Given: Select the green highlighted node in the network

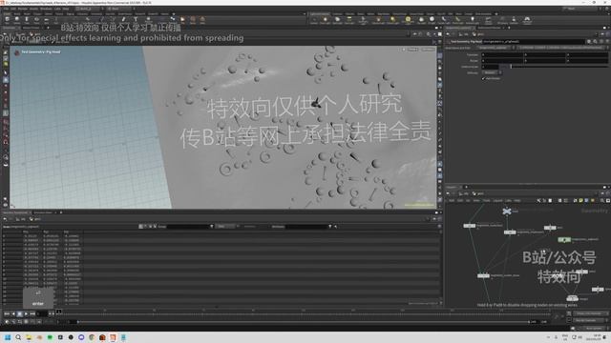Looking at the screenshot, I should 564,239.
